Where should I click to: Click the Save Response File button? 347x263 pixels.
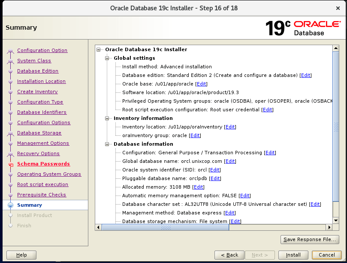click(310, 239)
